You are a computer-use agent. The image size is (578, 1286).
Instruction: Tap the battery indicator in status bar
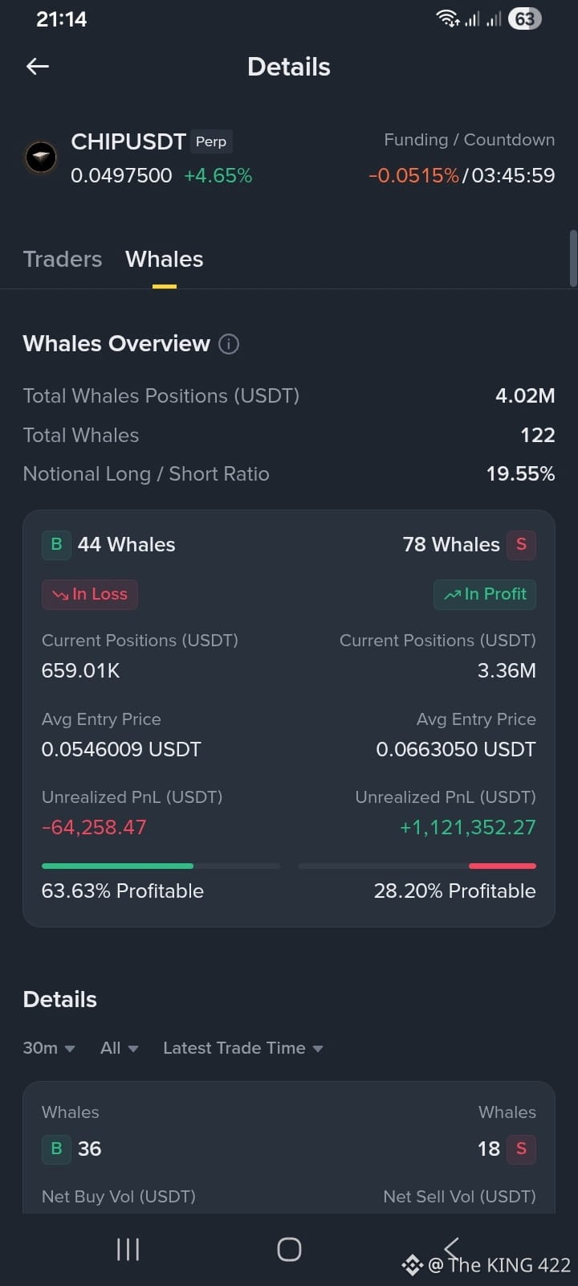(x=525, y=18)
